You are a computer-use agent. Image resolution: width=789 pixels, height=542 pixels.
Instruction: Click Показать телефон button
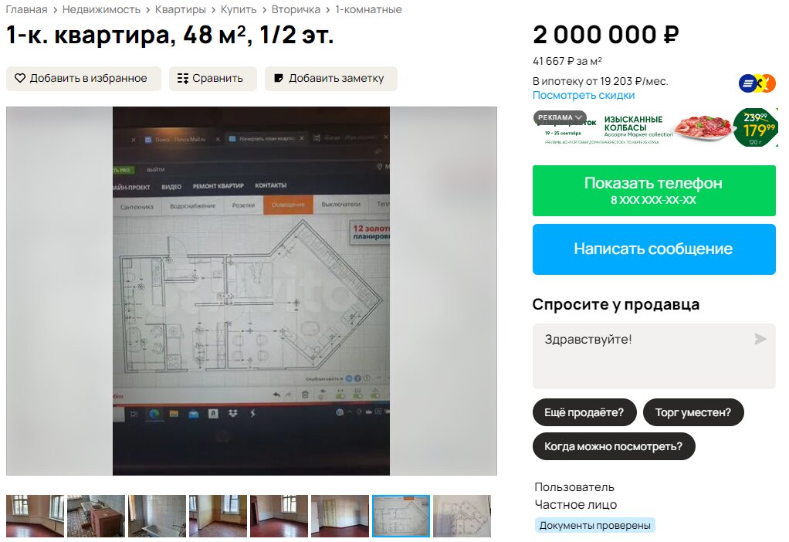654,191
